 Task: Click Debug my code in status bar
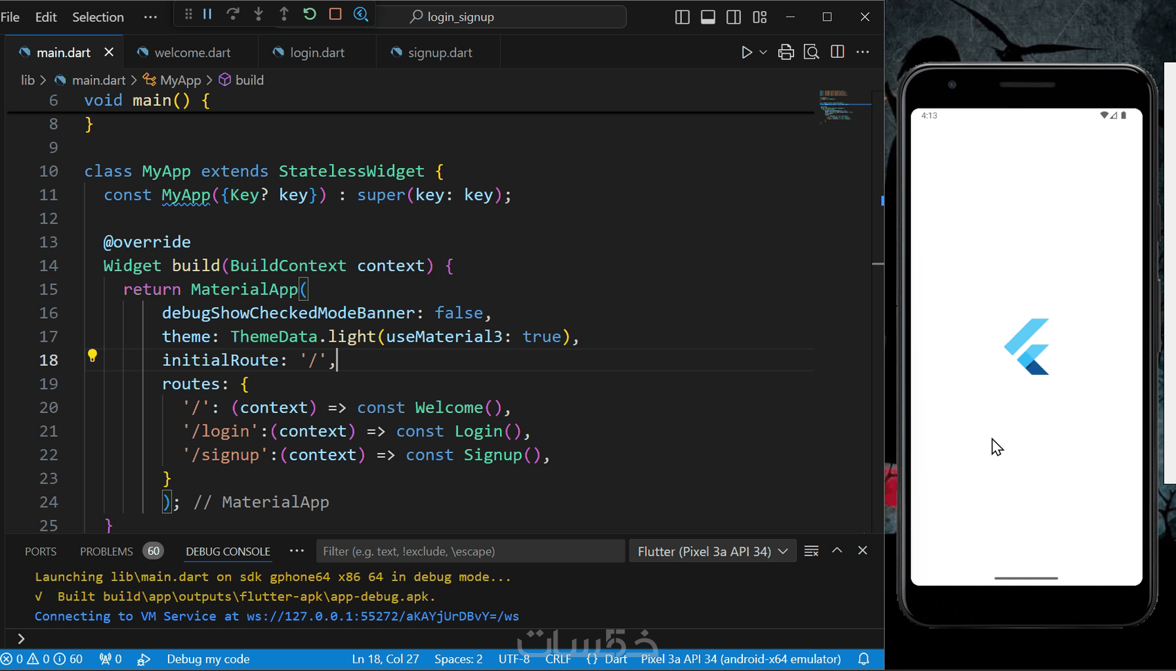[208, 659]
